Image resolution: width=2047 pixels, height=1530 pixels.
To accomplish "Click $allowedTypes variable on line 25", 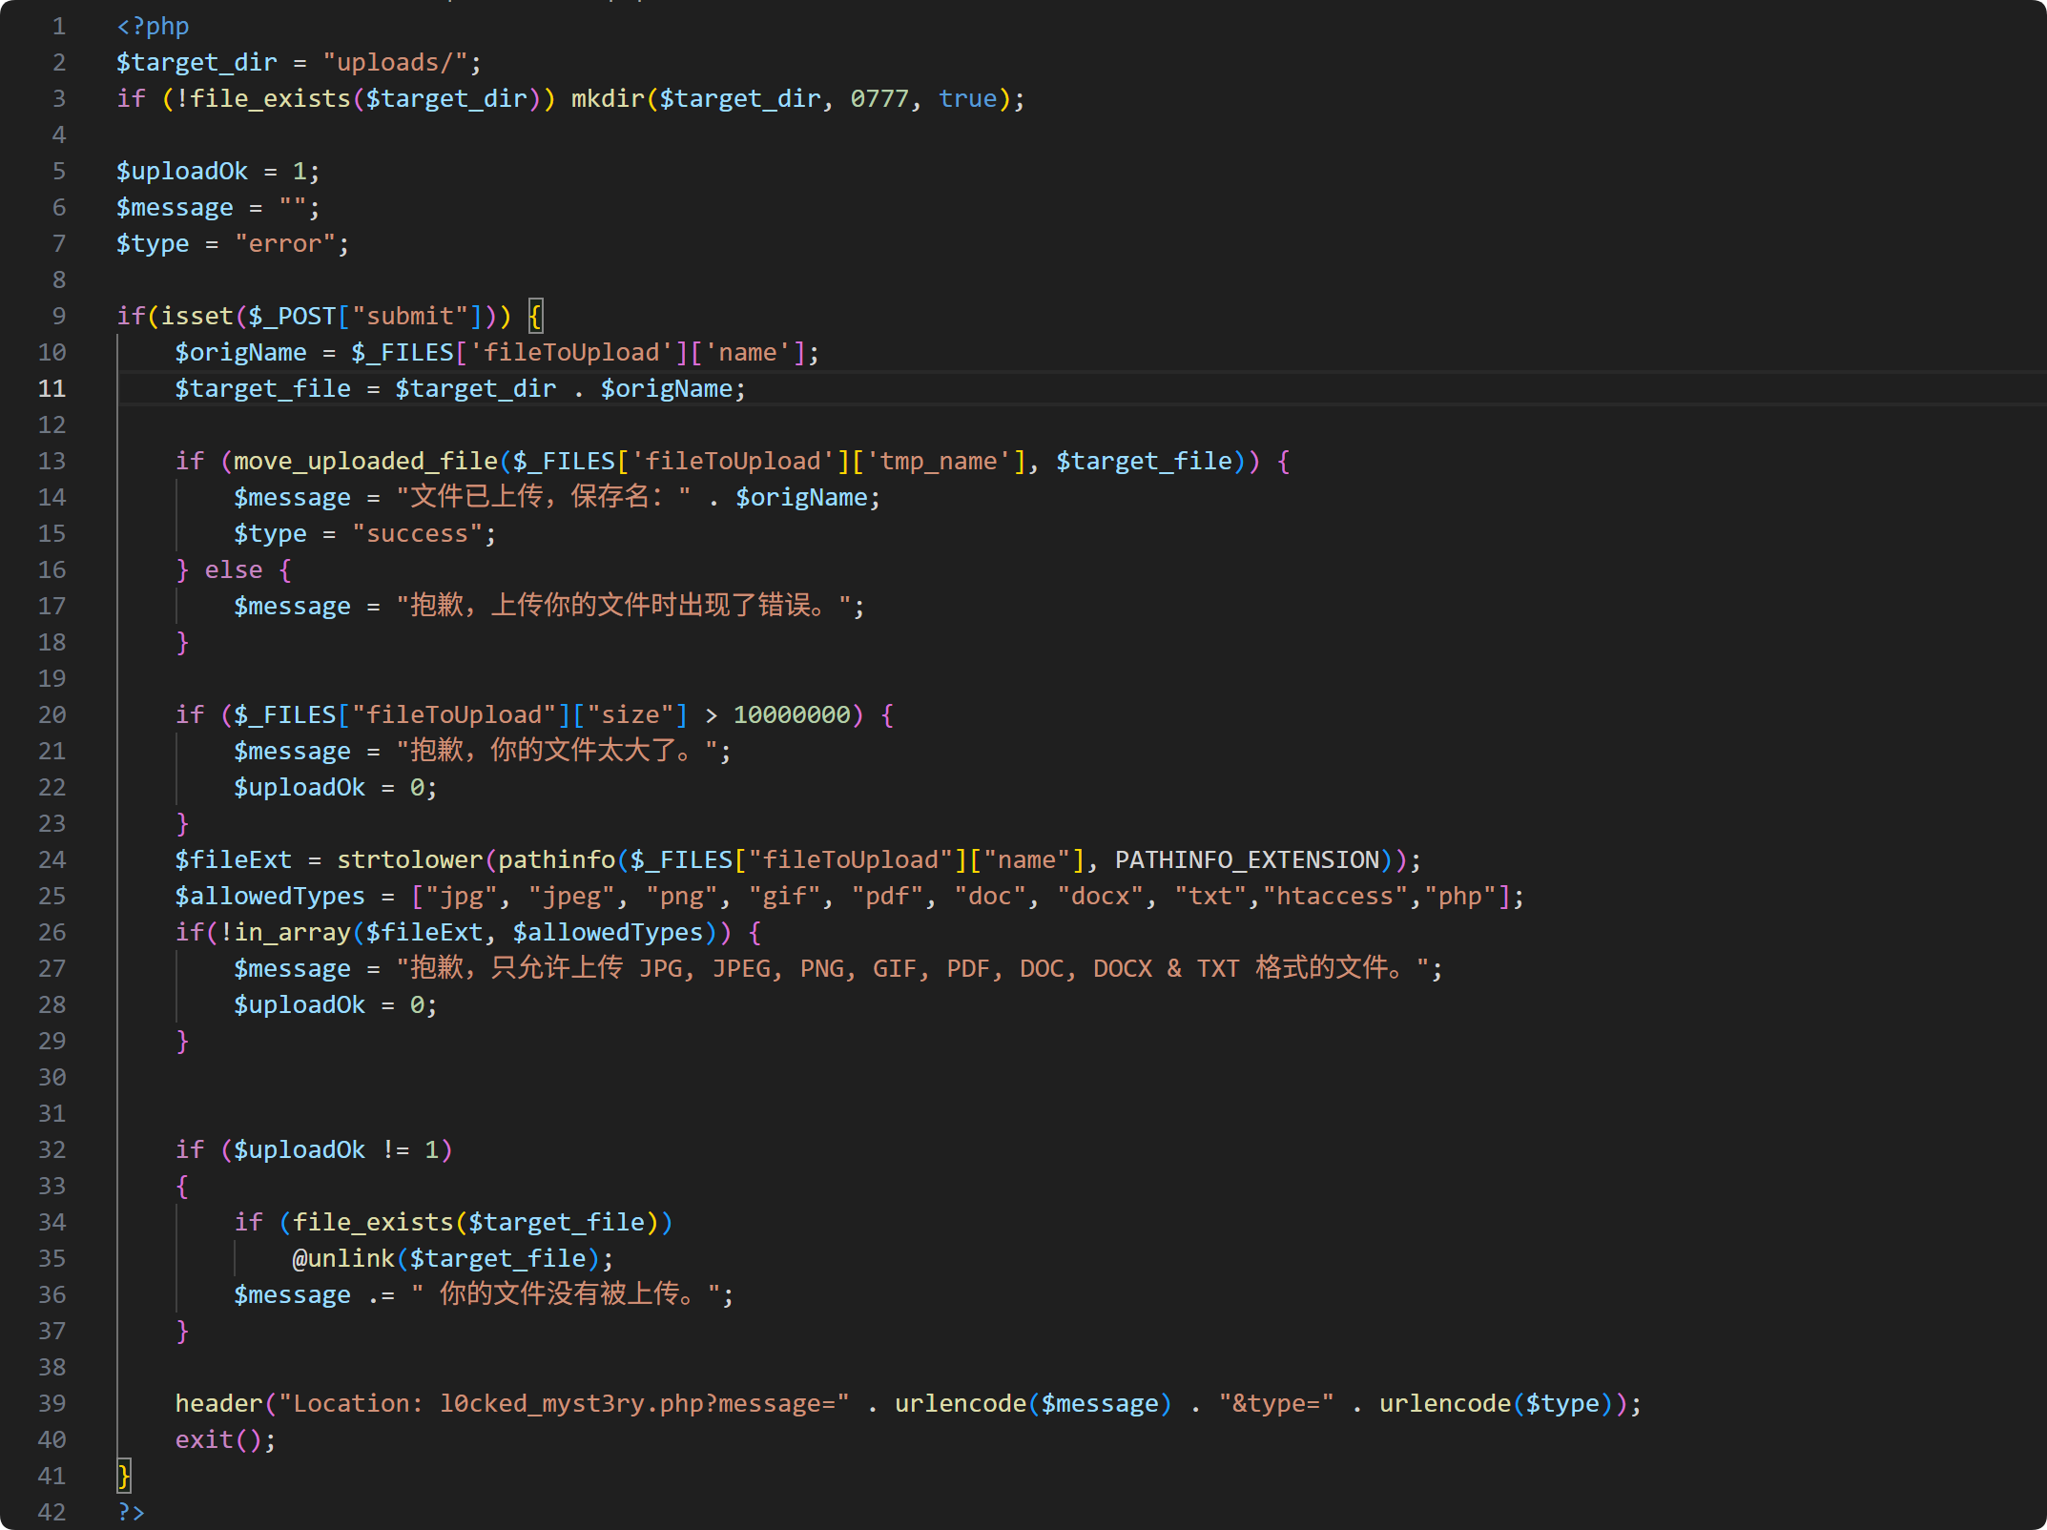I will pos(270,897).
